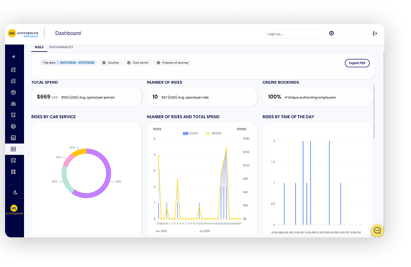This screenshot has width=411, height=267.
Task: Click the logout icon in the header
Action: pos(375,34)
